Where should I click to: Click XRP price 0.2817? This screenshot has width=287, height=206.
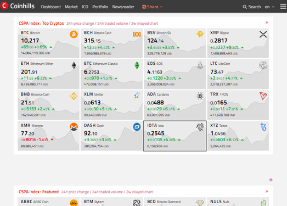[219, 41]
